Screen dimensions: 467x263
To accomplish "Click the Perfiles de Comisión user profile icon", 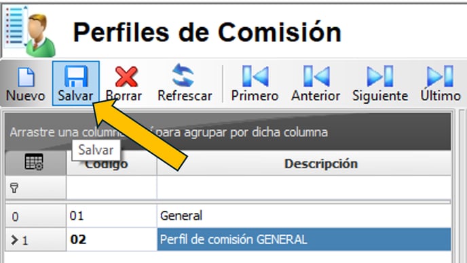I will 31,31.
